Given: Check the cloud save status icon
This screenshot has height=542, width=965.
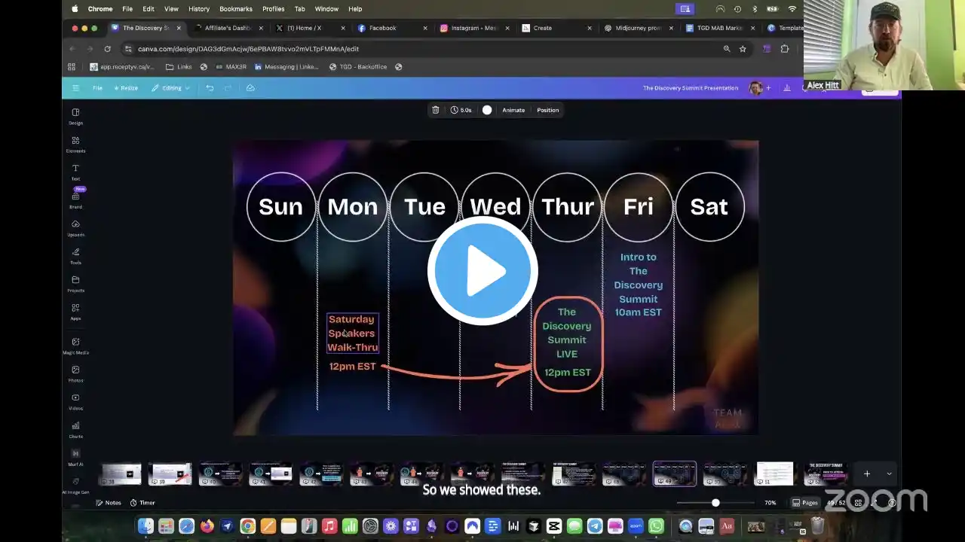Looking at the screenshot, I should pyautogui.click(x=250, y=88).
